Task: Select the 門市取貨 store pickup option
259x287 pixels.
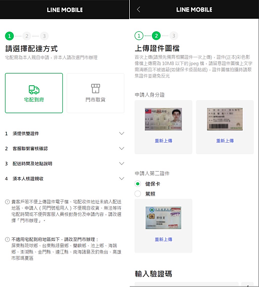Action: (x=95, y=93)
